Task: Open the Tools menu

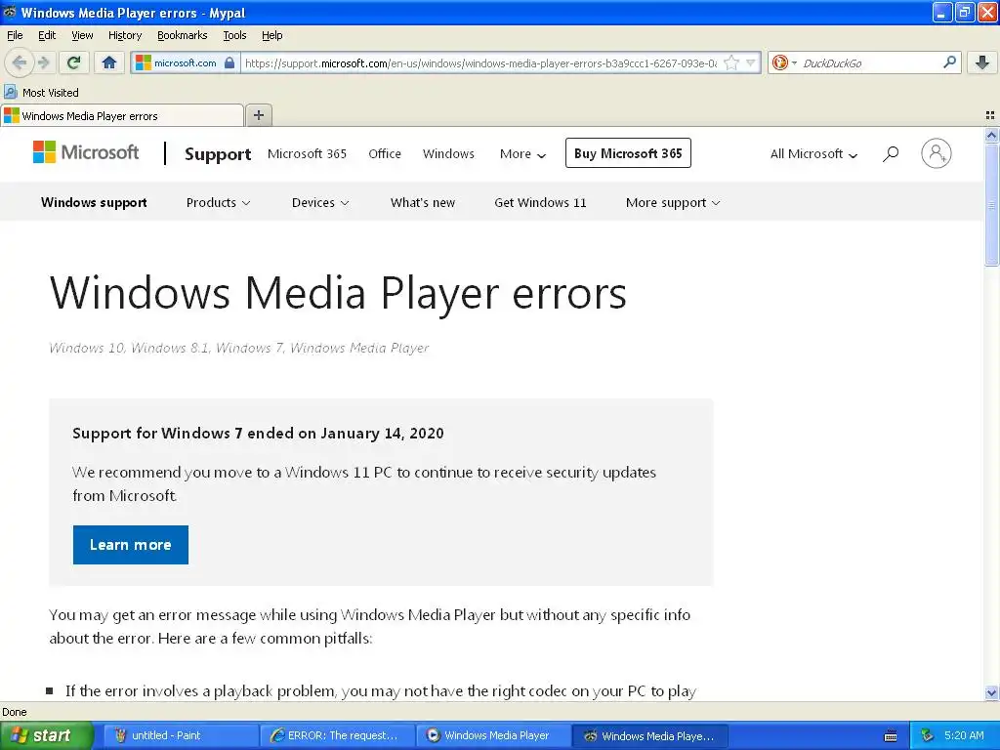Action: pyautogui.click(x=234, y=35)
